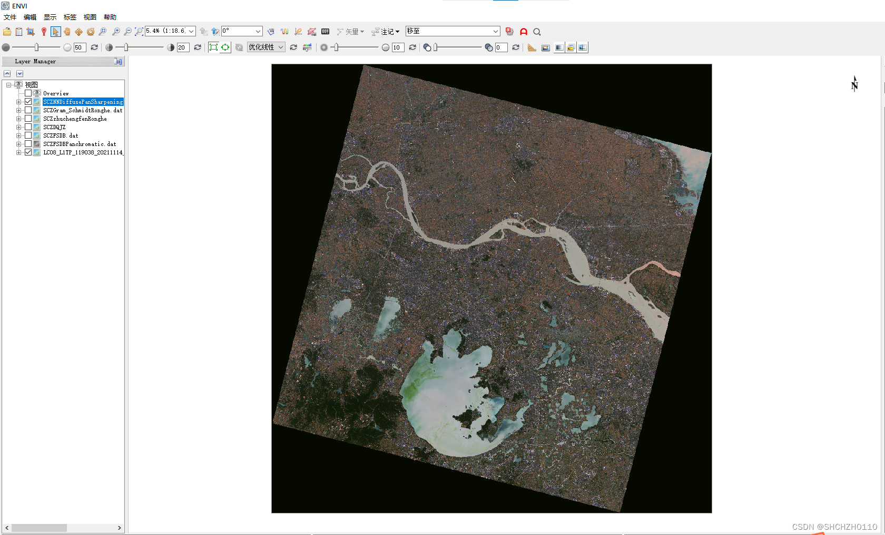The width and height of the screenshot is (885, 535).
Task: Click the contrast slider track
Action: (x=140, y=47)
